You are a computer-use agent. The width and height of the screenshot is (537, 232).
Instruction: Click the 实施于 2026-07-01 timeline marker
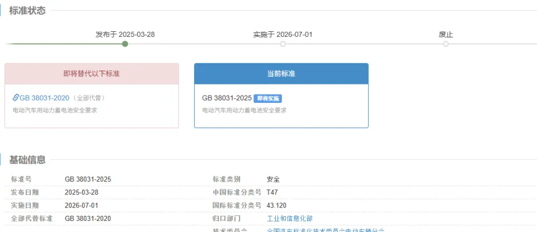(282, 44)
